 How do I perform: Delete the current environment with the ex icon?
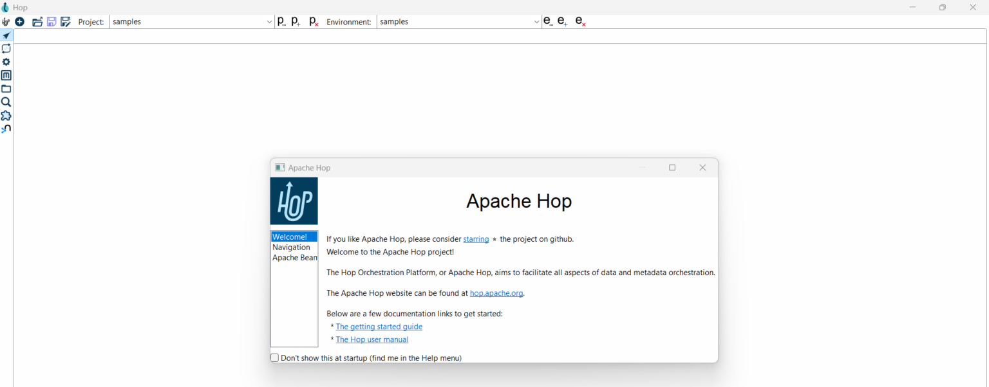click(580, 21)
